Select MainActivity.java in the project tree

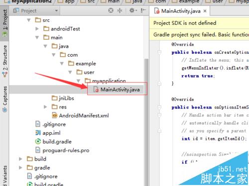click(120, 90)
